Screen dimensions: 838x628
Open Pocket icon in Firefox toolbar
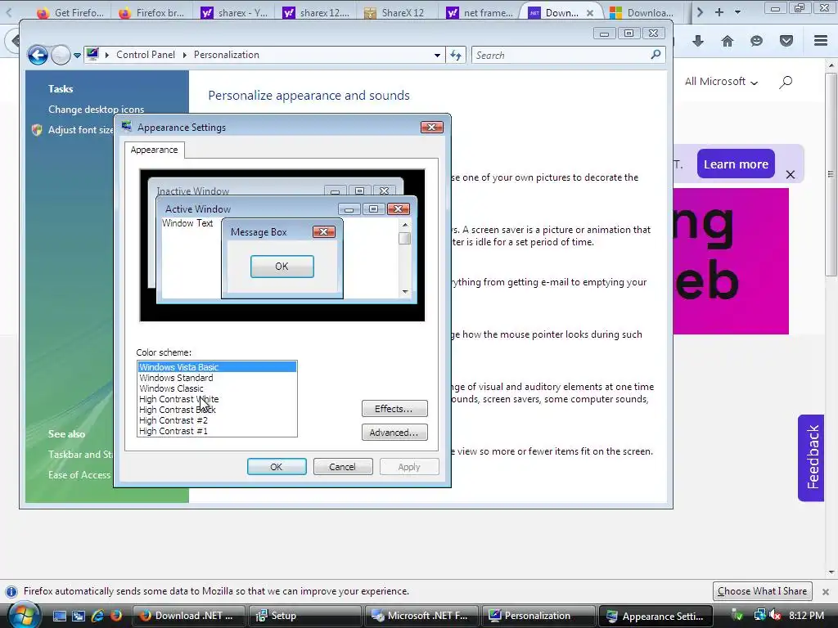(x=786, y=41)
